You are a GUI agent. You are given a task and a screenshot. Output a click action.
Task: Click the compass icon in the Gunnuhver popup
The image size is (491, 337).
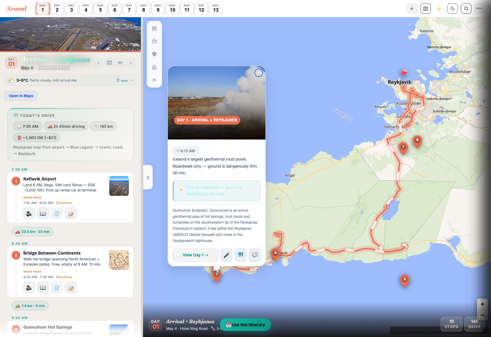tap(254, 255)
